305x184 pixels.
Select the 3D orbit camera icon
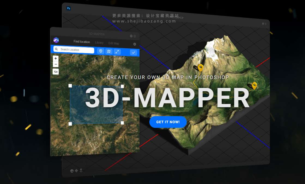click(x=72, y=171)
